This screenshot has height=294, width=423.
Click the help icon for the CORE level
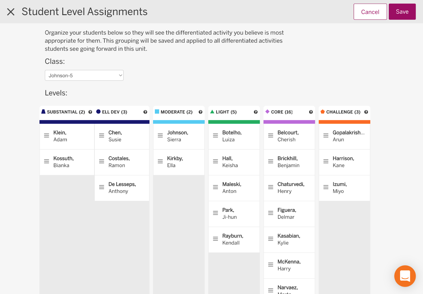click(311, 112)
